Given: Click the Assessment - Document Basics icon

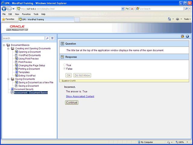Looking at the screenshot, I should click(x=12, y=92).
